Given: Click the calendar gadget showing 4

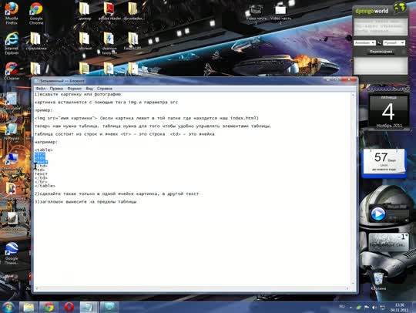Looking at the screenshot, I should (x=388, y=112).
